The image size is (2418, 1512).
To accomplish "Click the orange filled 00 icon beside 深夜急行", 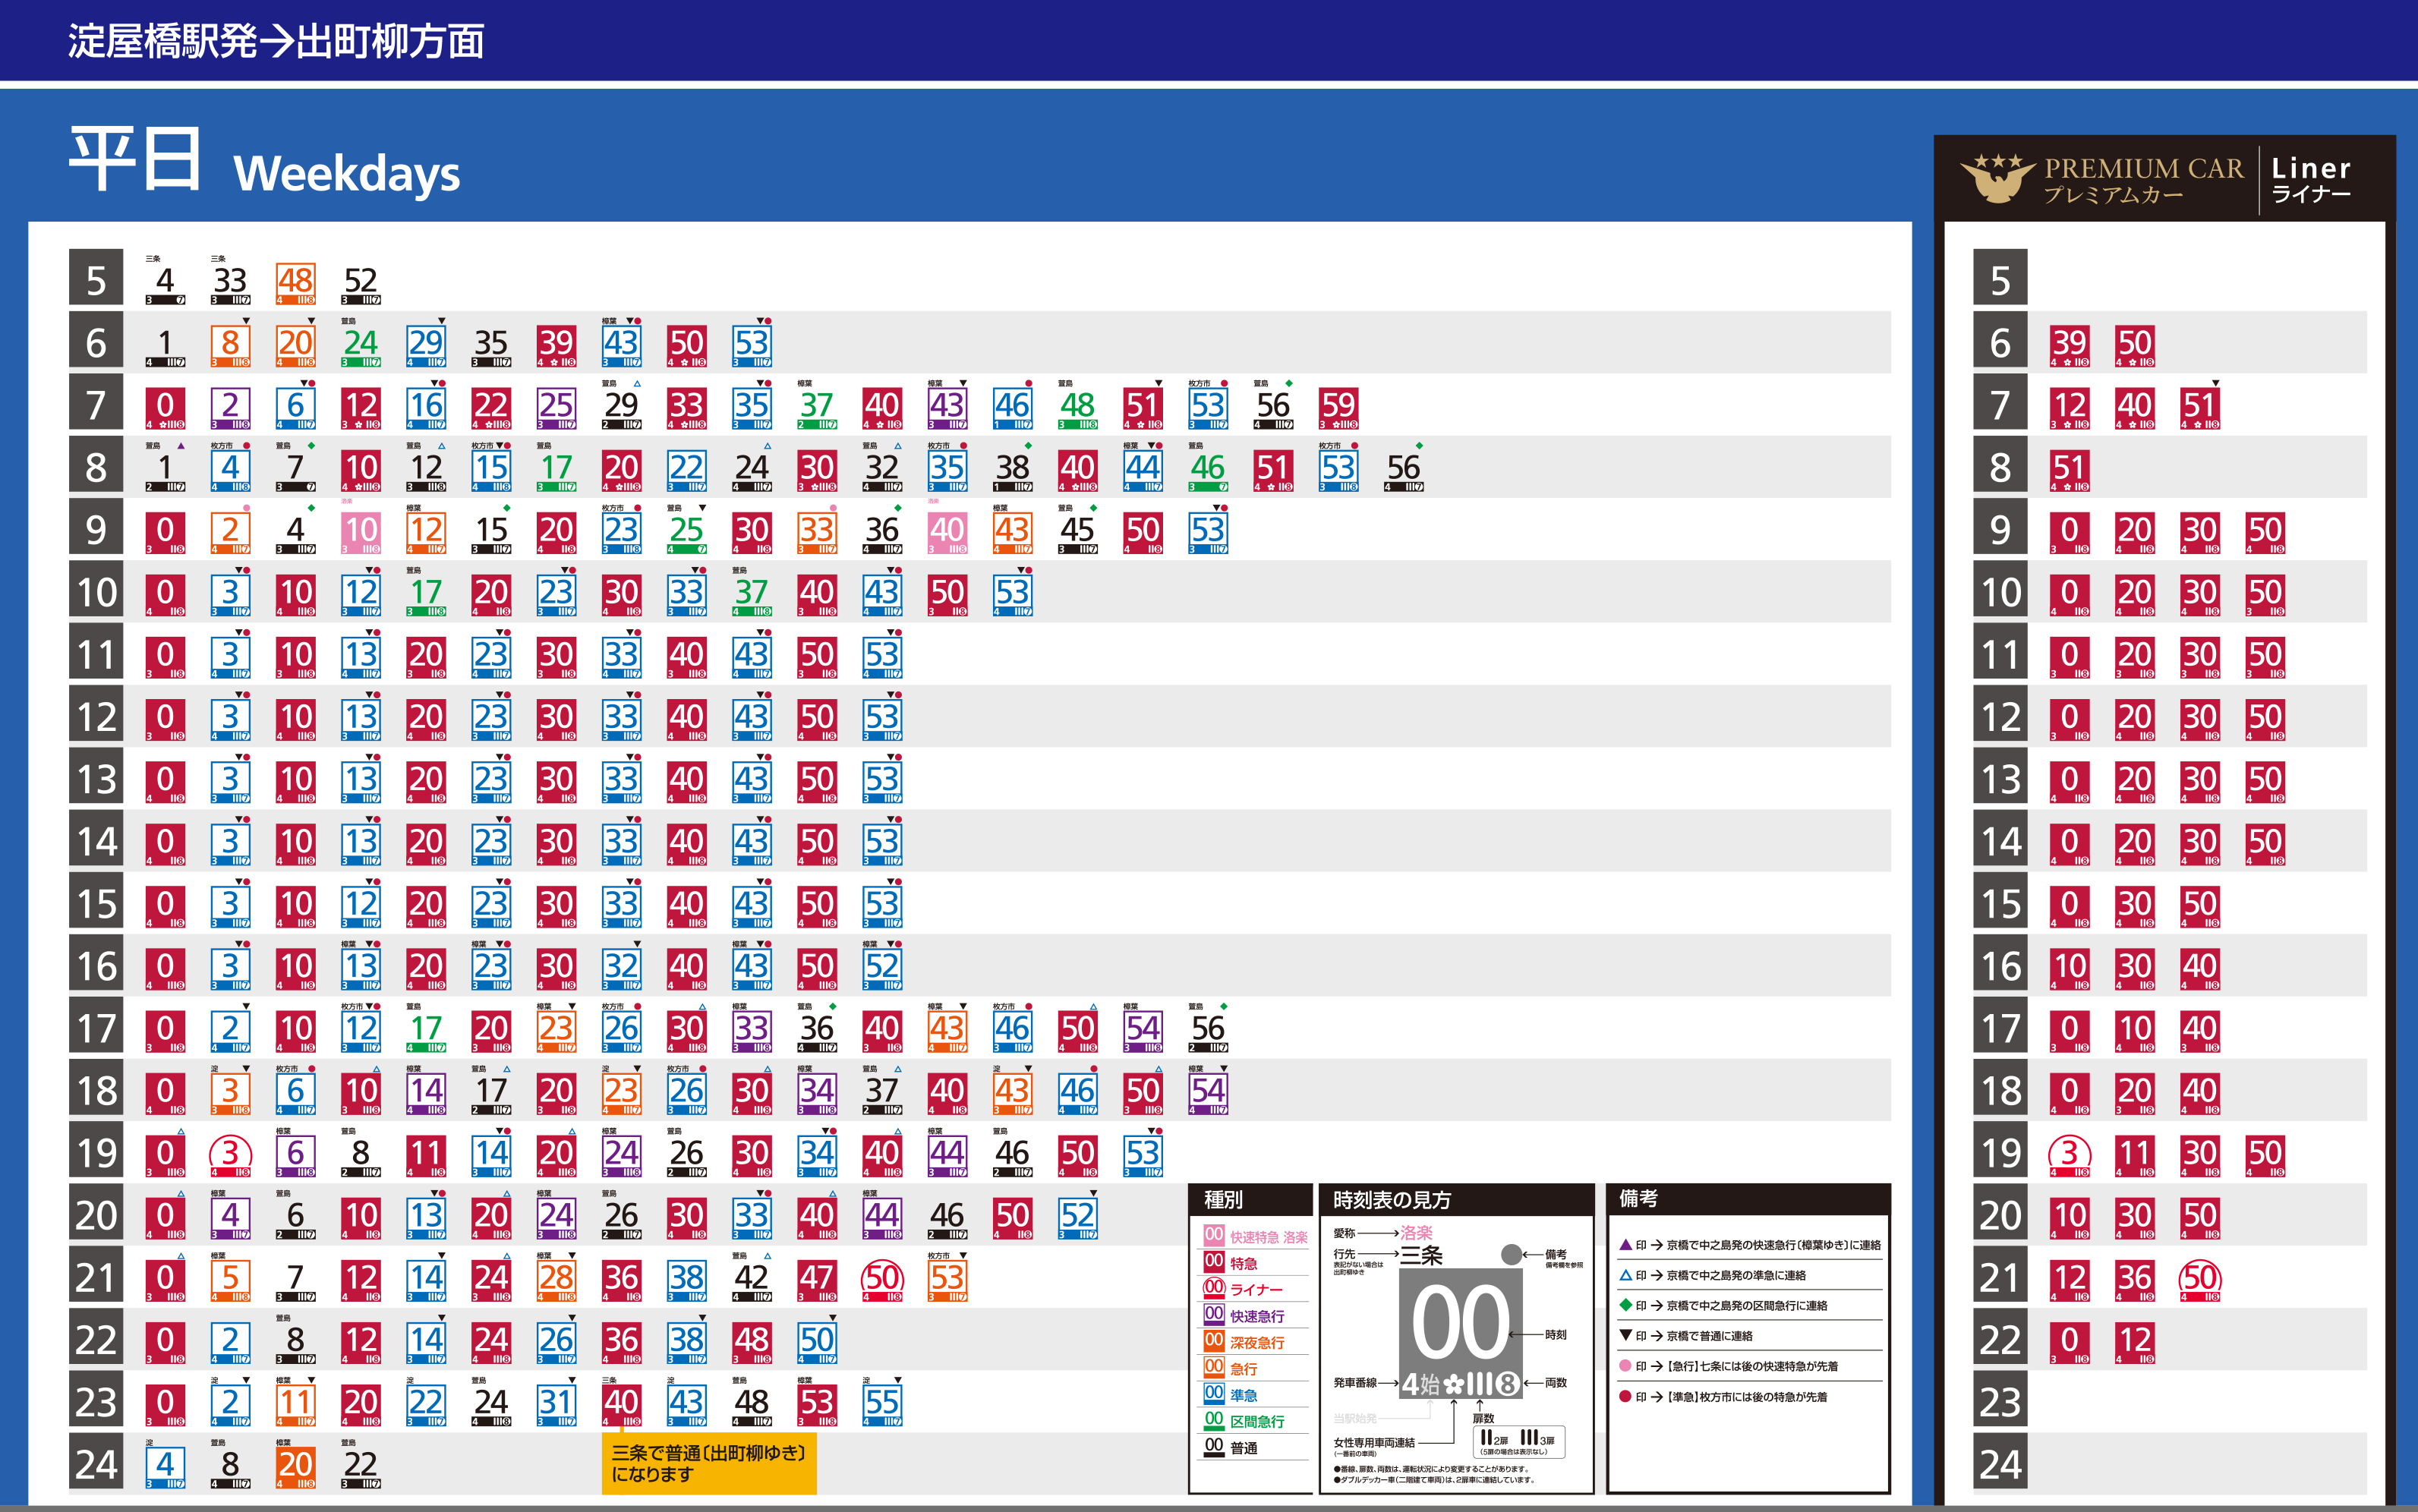I will click(1214, 1340).
